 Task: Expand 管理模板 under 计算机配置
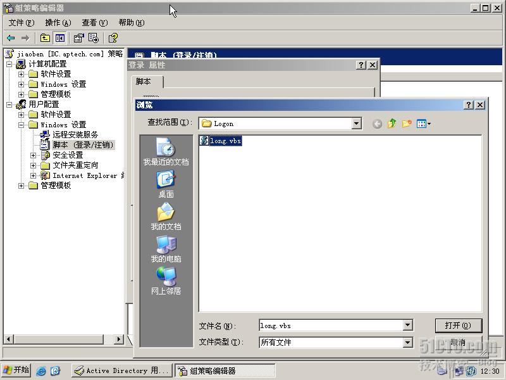22,94
